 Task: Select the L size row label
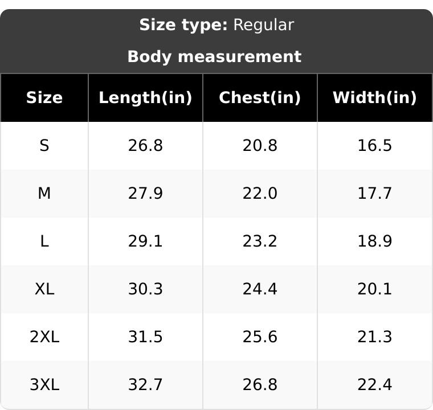44,241
